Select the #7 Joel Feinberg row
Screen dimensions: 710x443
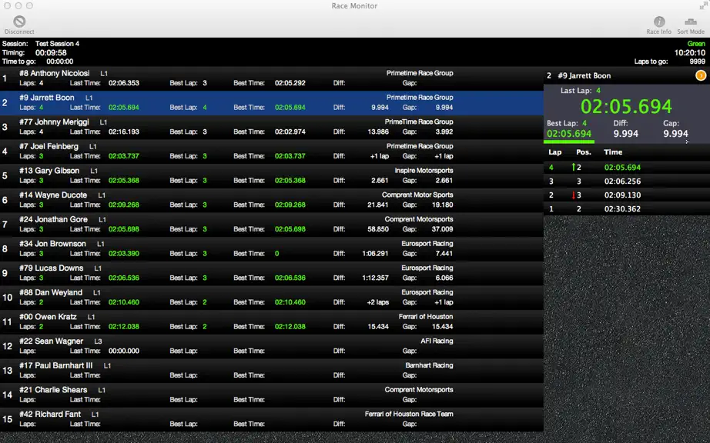272,152
